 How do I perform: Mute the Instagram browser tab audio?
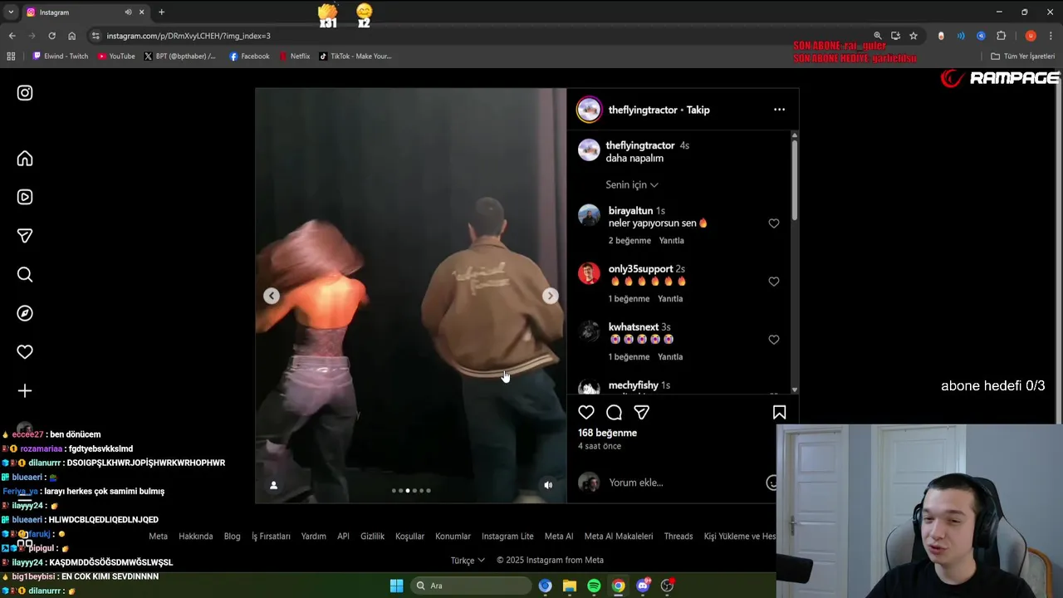coord(128,12)
